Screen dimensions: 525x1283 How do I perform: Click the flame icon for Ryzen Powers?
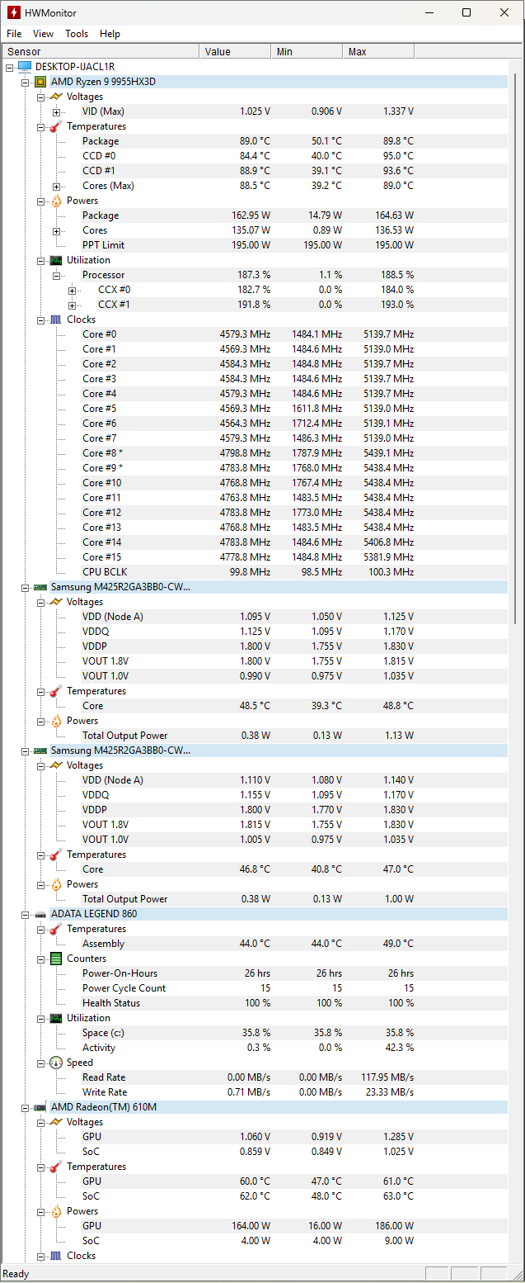pos(56,201)
